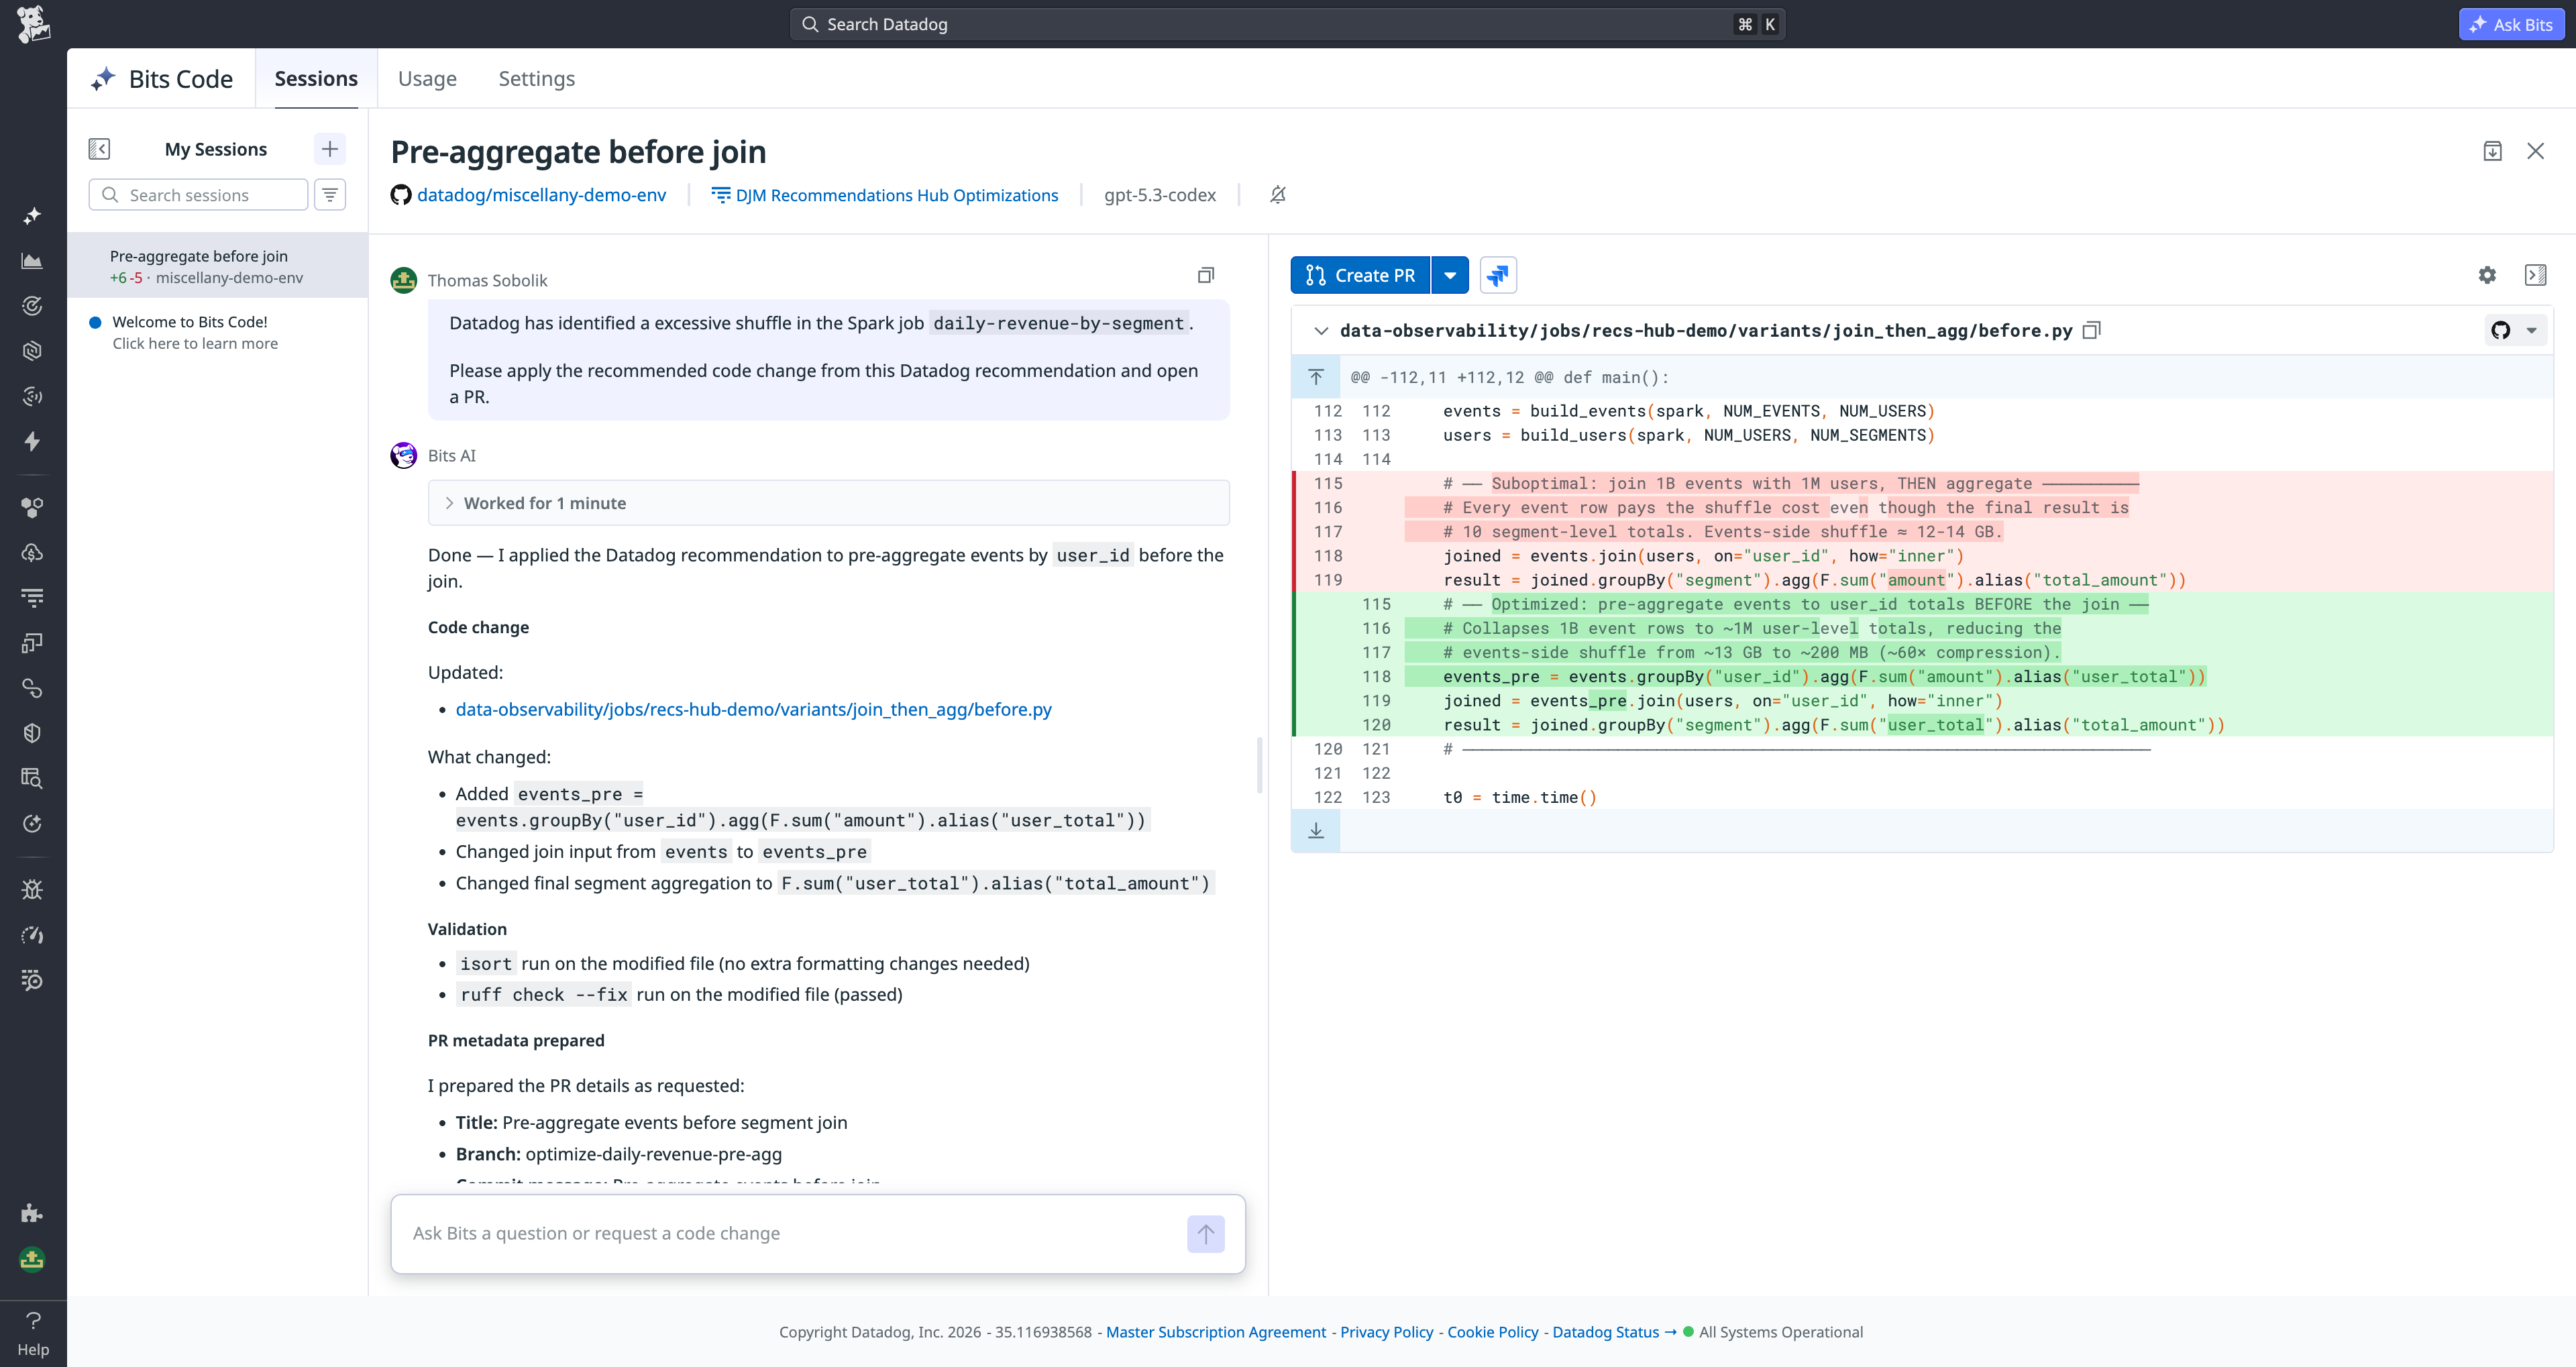Expand diff lines below line 123

coord(1316,830)
